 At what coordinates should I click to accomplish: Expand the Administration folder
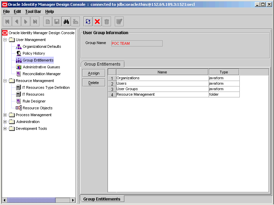tap(4, 122)
